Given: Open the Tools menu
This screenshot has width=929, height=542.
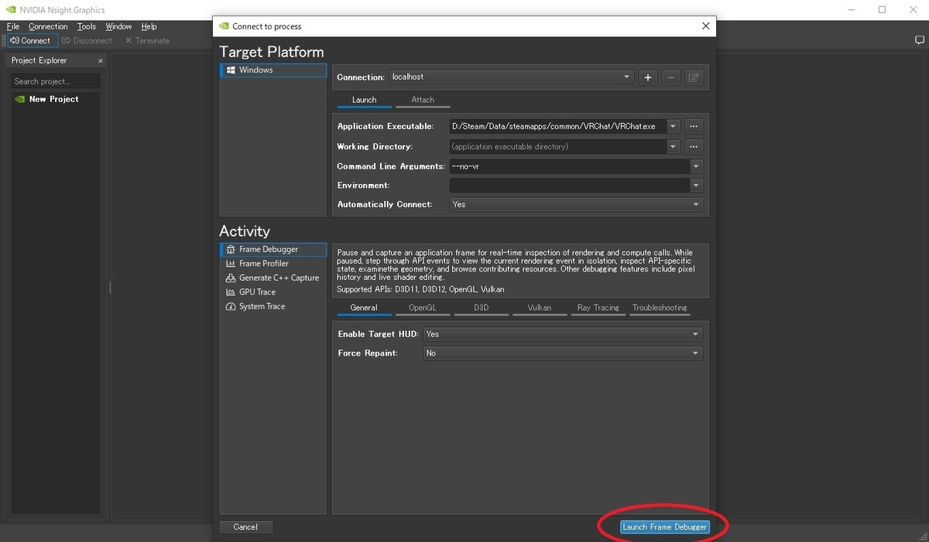Looking at the screenshot, I should pyautogui.click(x=87, y=26).
